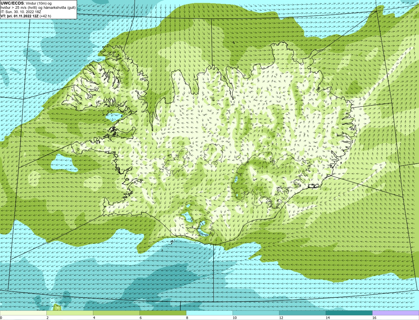Click the 4–6 green legend segment

coord(116,313)
